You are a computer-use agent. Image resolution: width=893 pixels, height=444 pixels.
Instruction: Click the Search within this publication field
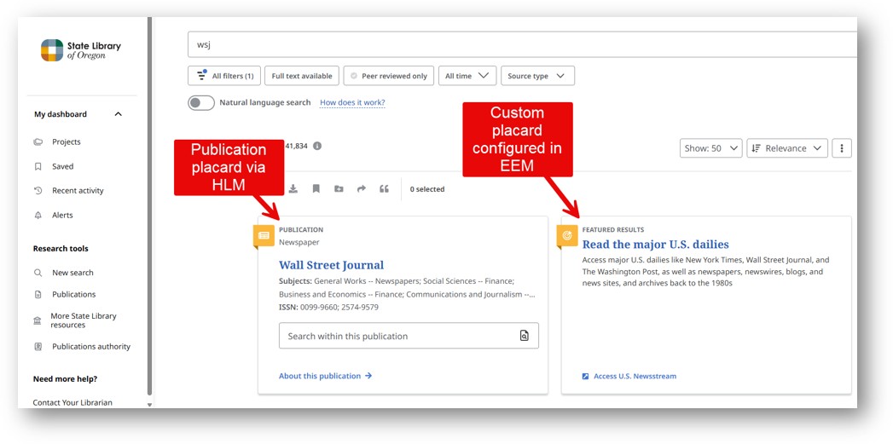(397, 336)
